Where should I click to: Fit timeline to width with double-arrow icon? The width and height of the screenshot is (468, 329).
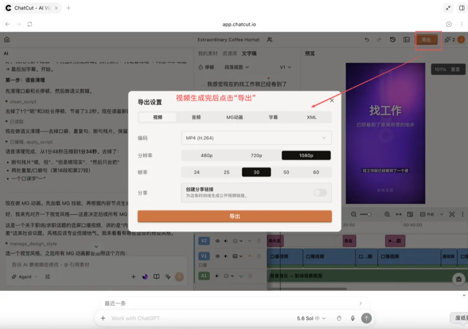pos(399,214)
